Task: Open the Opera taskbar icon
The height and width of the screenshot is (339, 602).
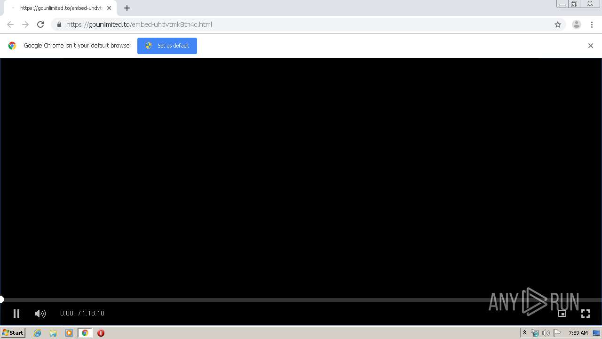Action: pyautogui.click(x=101, y=333)
